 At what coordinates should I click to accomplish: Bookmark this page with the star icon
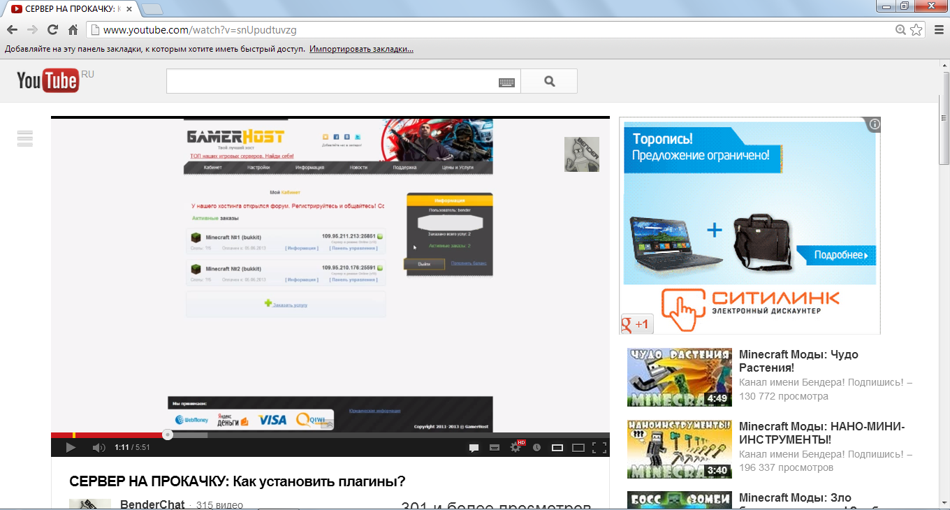coord(916,30)
